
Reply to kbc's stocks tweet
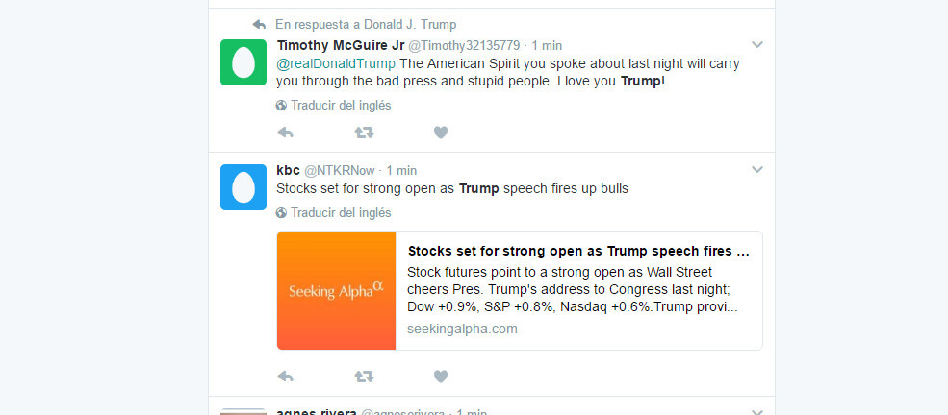(x=286, y=377)
